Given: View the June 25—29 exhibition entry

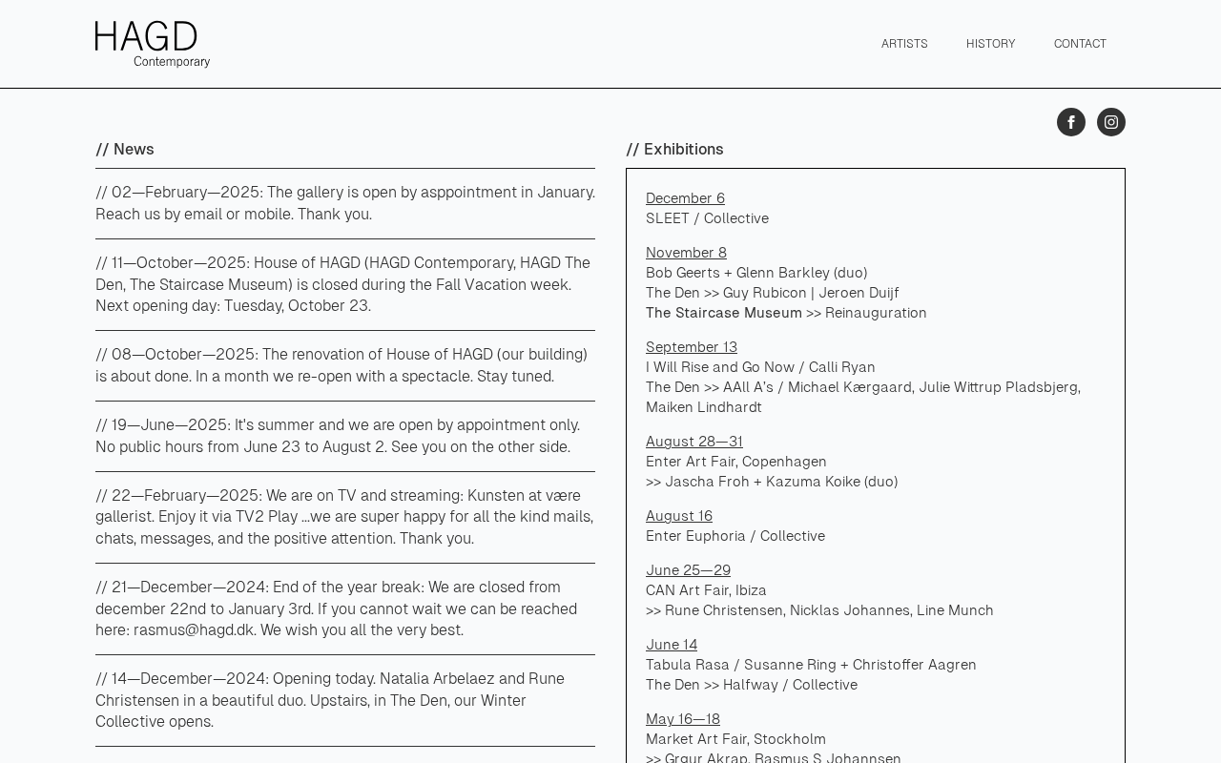Looking at the screenshot, I should (688, 570).
